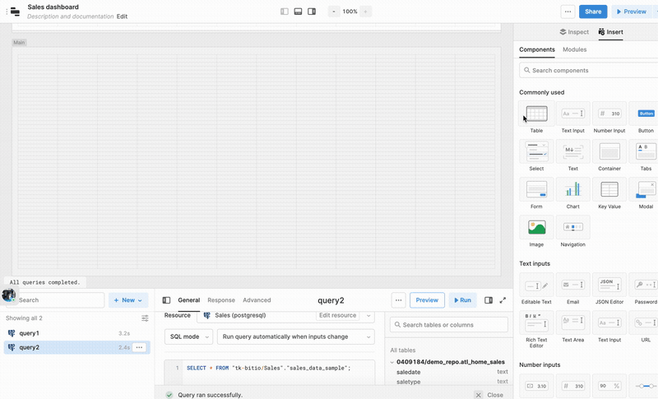Click the query Preview button
Viewport: 658px width, 399px height.
(x=427, y=300)
